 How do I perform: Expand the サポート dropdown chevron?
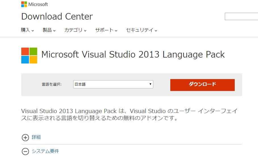point(116,31)
